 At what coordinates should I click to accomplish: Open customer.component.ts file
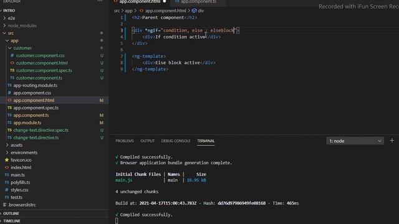tap(39, 78)
